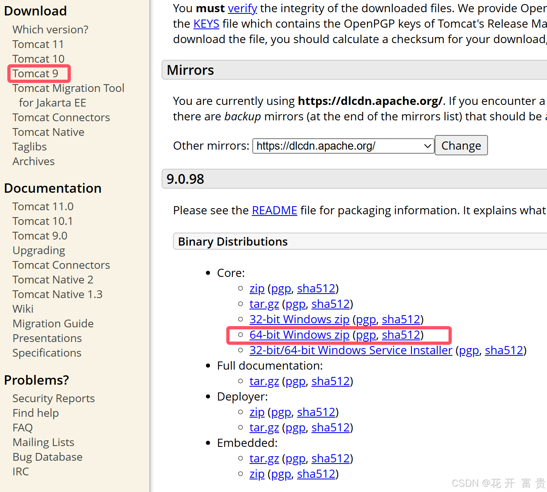This screenshot has width=547, height=492.
Task: Select the Mirrors section heading
Action: 190,70
